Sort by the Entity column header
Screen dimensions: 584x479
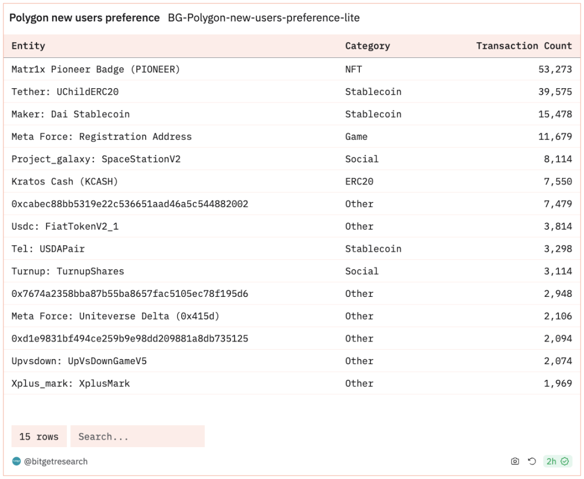28,46
